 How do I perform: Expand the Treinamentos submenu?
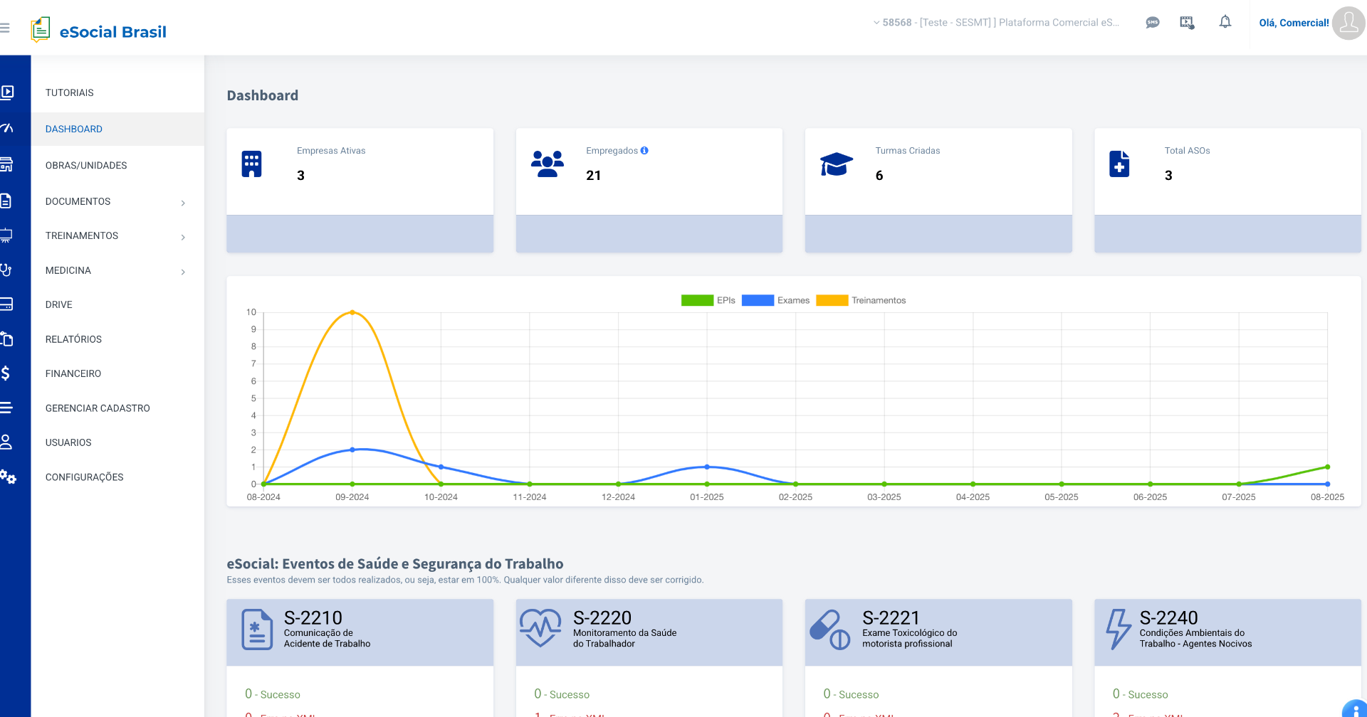[x=184, y=237]
